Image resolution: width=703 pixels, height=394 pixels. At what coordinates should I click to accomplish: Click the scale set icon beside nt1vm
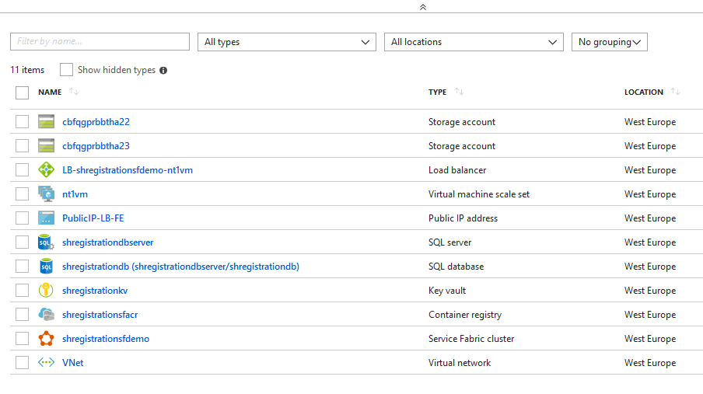tap(46, 194)
